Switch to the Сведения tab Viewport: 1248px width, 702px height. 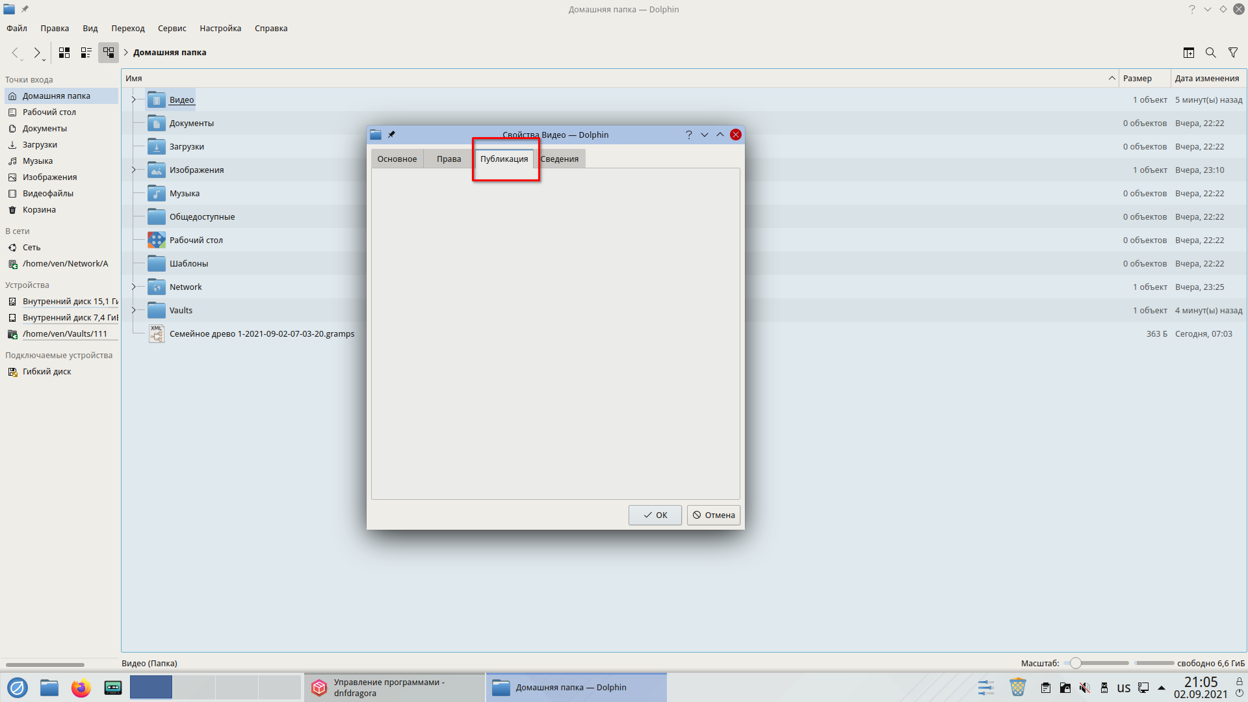coord(560,159)
